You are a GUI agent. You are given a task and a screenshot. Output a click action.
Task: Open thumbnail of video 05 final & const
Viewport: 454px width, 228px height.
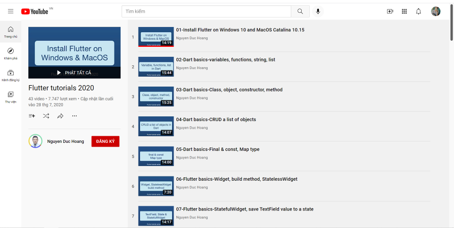[x=156, y=156]
